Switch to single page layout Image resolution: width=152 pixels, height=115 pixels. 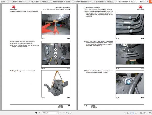(x=125, y=113)
